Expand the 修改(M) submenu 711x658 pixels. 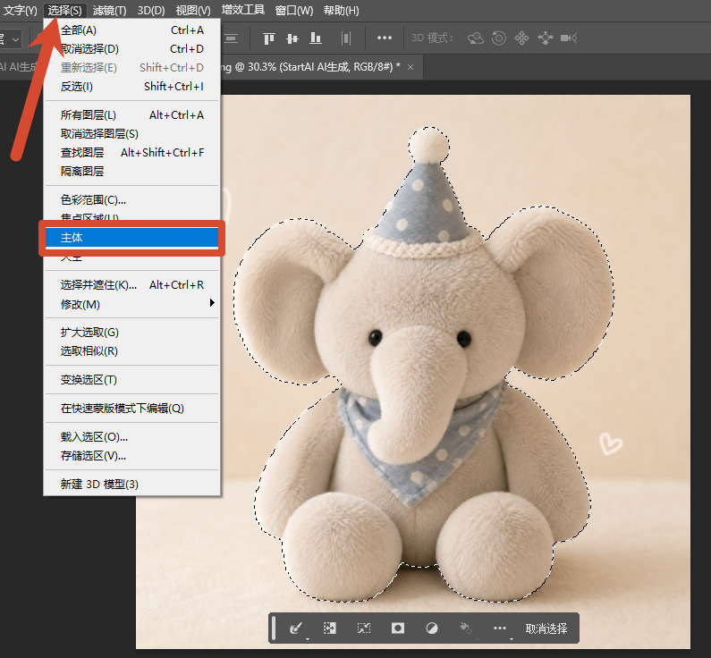point(131,304)
